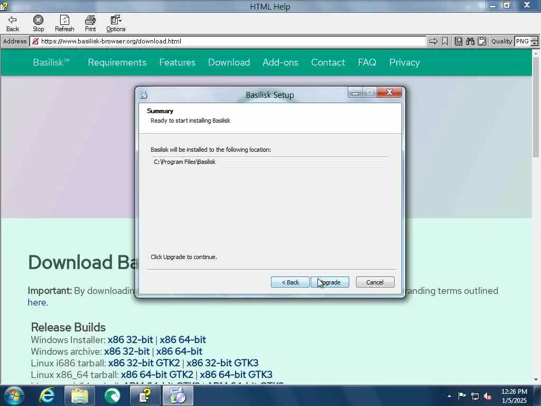Open Internet Explorer from taskbar
541x406 pixels.
47,395
